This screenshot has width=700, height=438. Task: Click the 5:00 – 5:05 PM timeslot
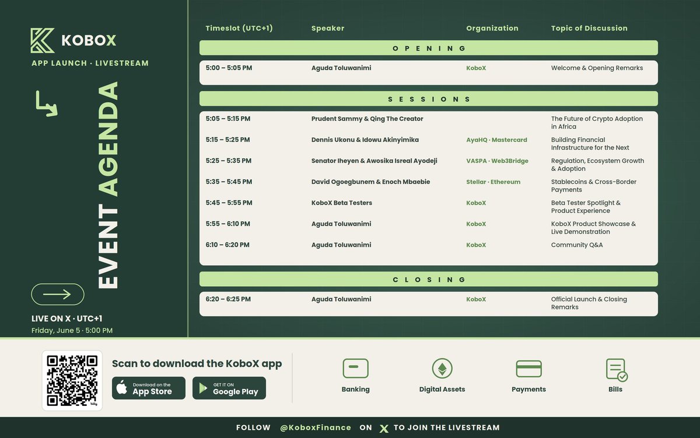click(x=229, y=68)
